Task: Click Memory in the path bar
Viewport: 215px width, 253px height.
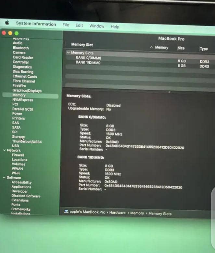Action: (x=137, y=213)
